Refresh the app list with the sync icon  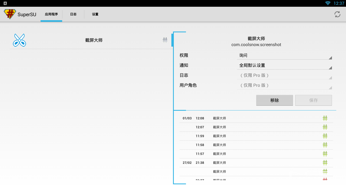point(337,14)
